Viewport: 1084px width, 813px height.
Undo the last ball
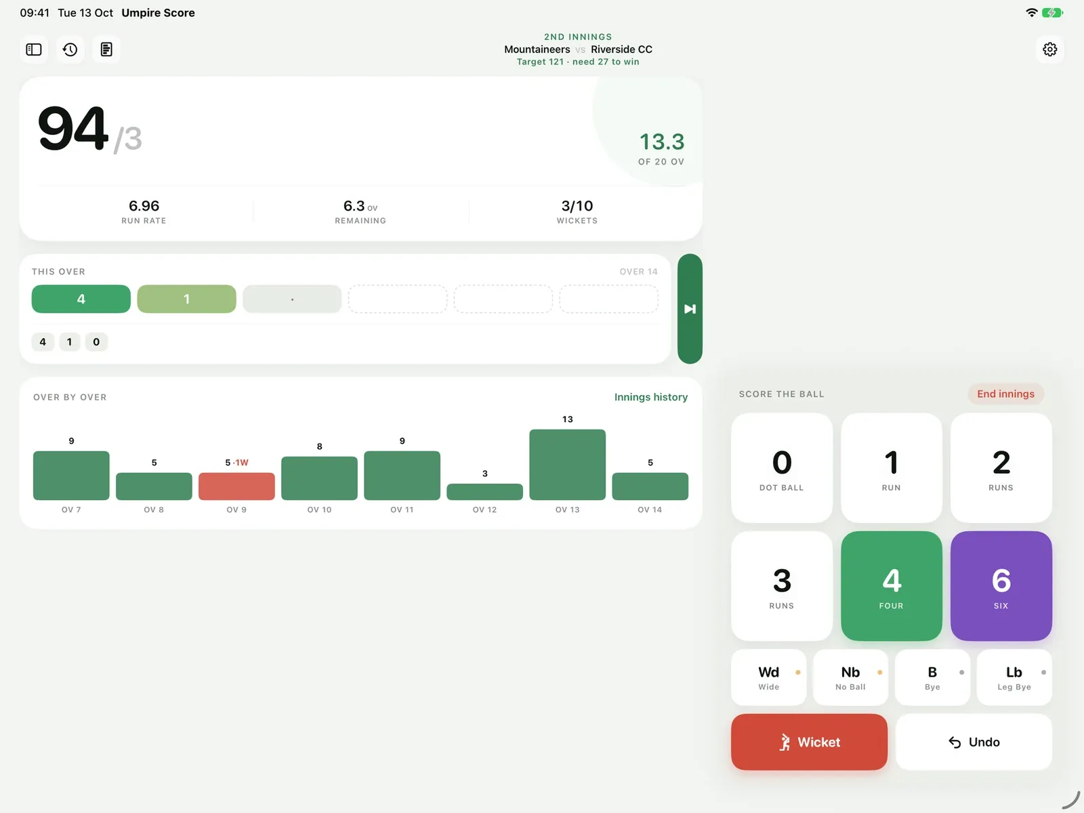[974, 742]
